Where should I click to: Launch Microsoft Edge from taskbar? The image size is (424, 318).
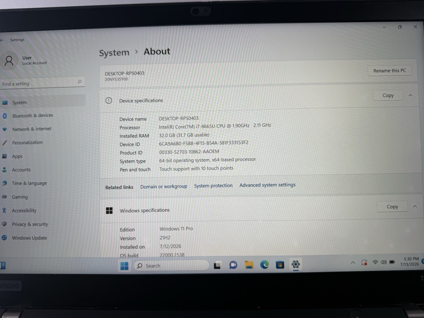click(264, 264)
